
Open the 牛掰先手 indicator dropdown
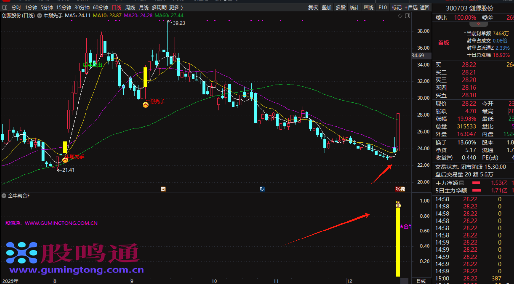(x=40, y=16)
